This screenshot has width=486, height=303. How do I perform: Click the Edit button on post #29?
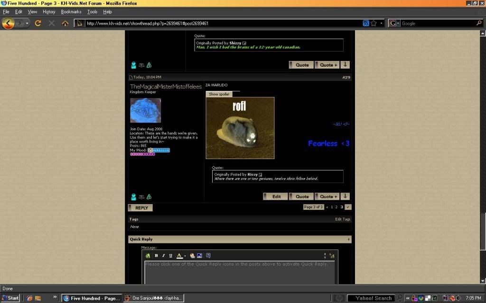point(276,196)
